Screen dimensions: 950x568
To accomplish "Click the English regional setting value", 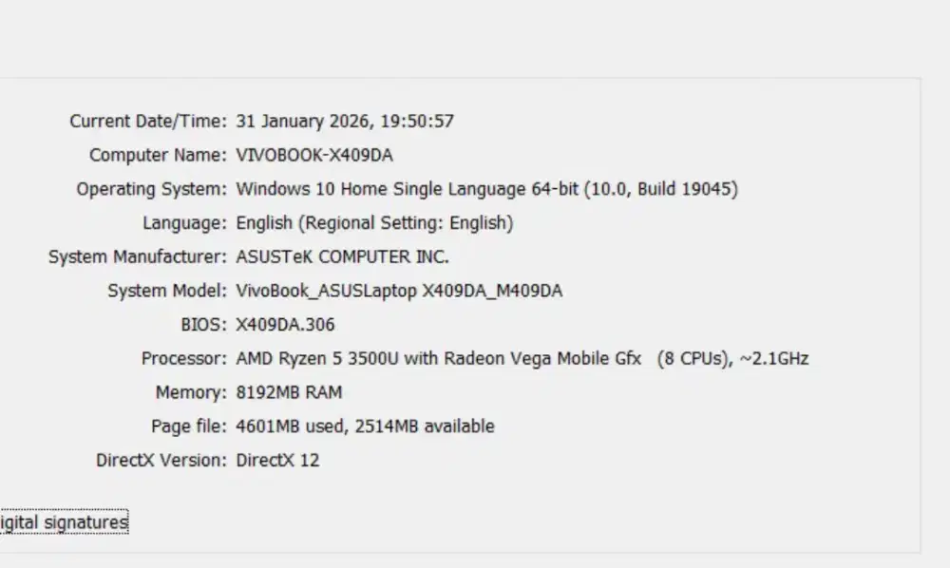I will click(x=374, y=223).
